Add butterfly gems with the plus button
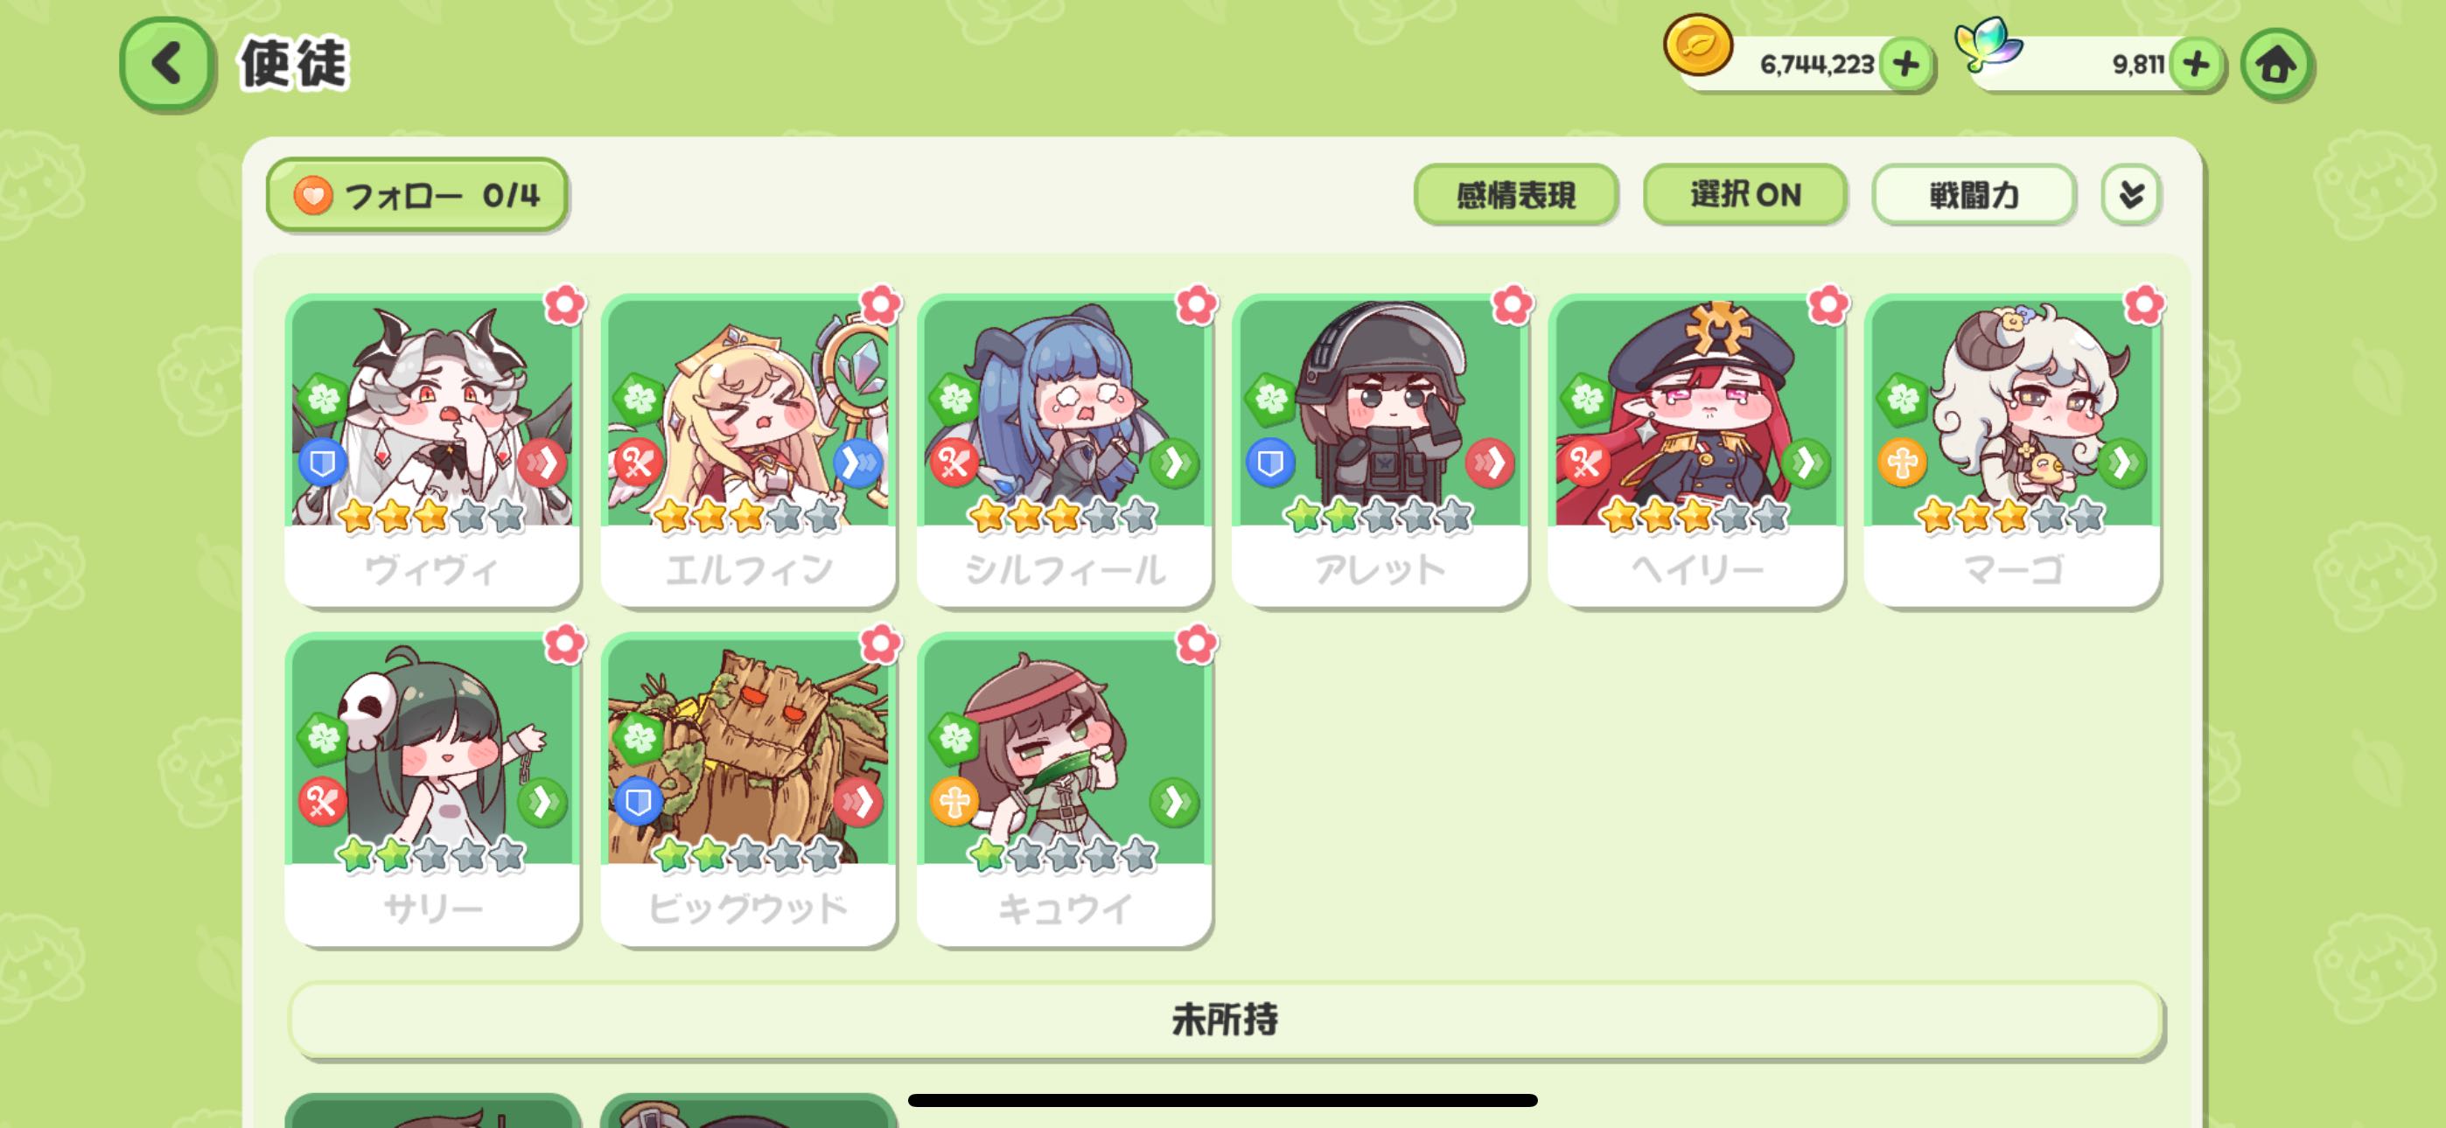Viewport: 2446px width, 1128px height. [2195, 65]
